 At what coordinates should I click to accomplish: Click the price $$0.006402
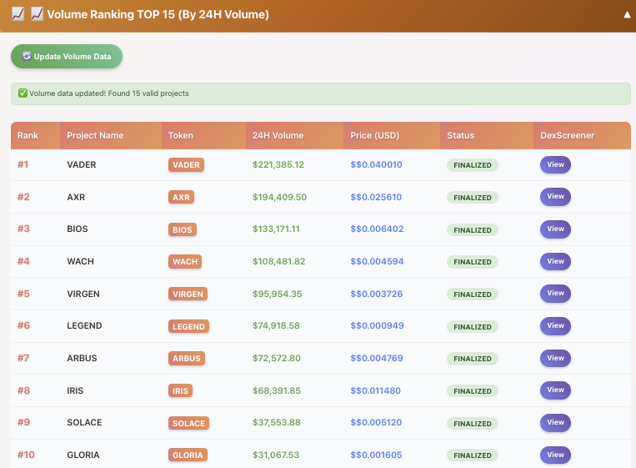(378, 229)
